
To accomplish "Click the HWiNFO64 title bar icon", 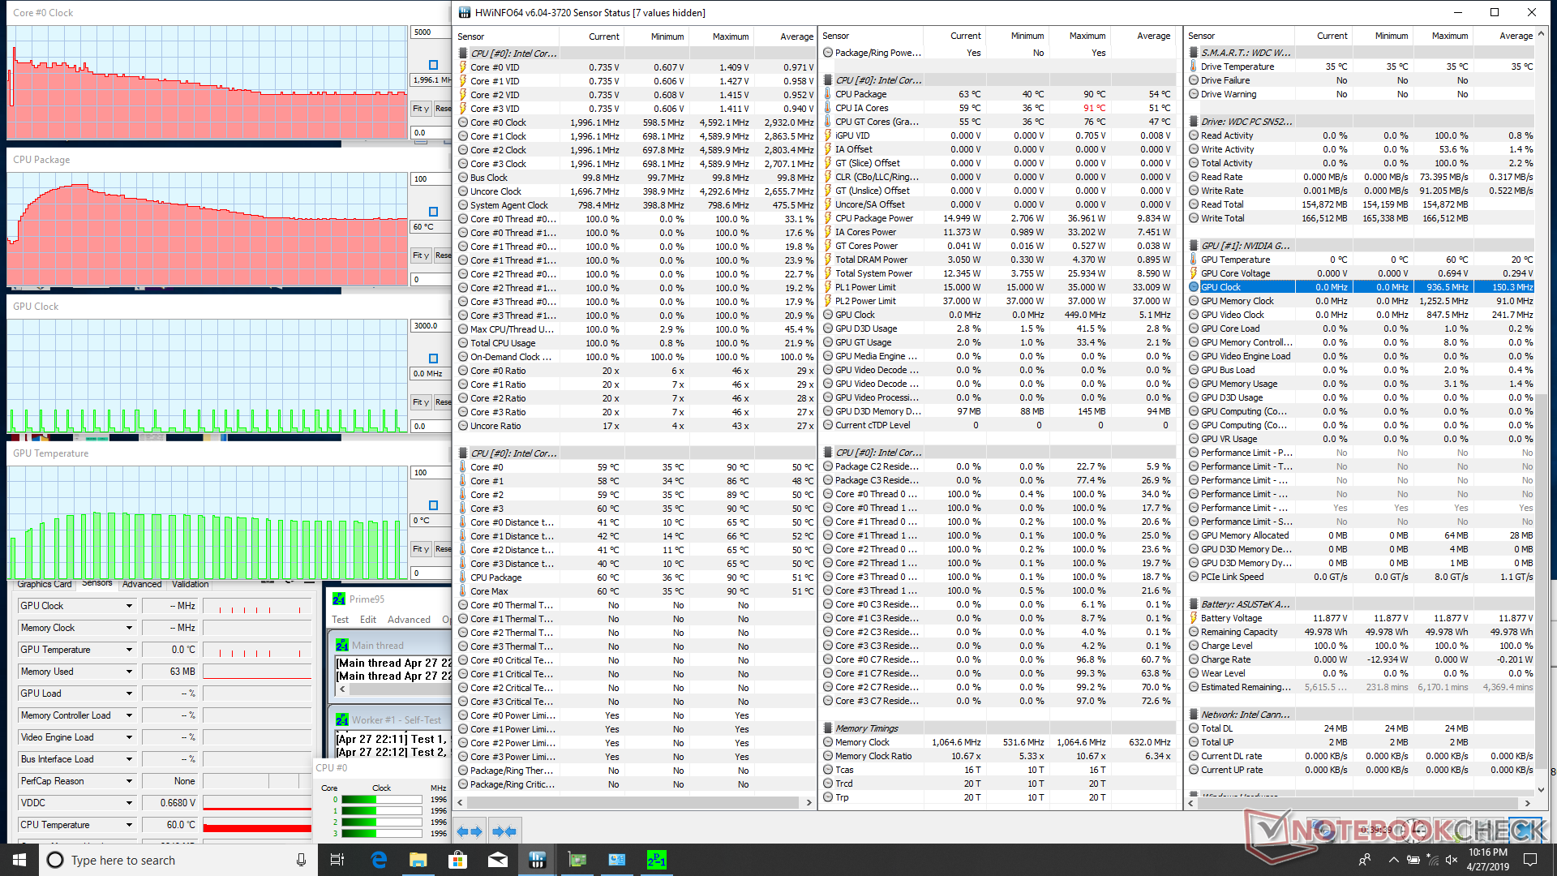I will pos(464,12).
